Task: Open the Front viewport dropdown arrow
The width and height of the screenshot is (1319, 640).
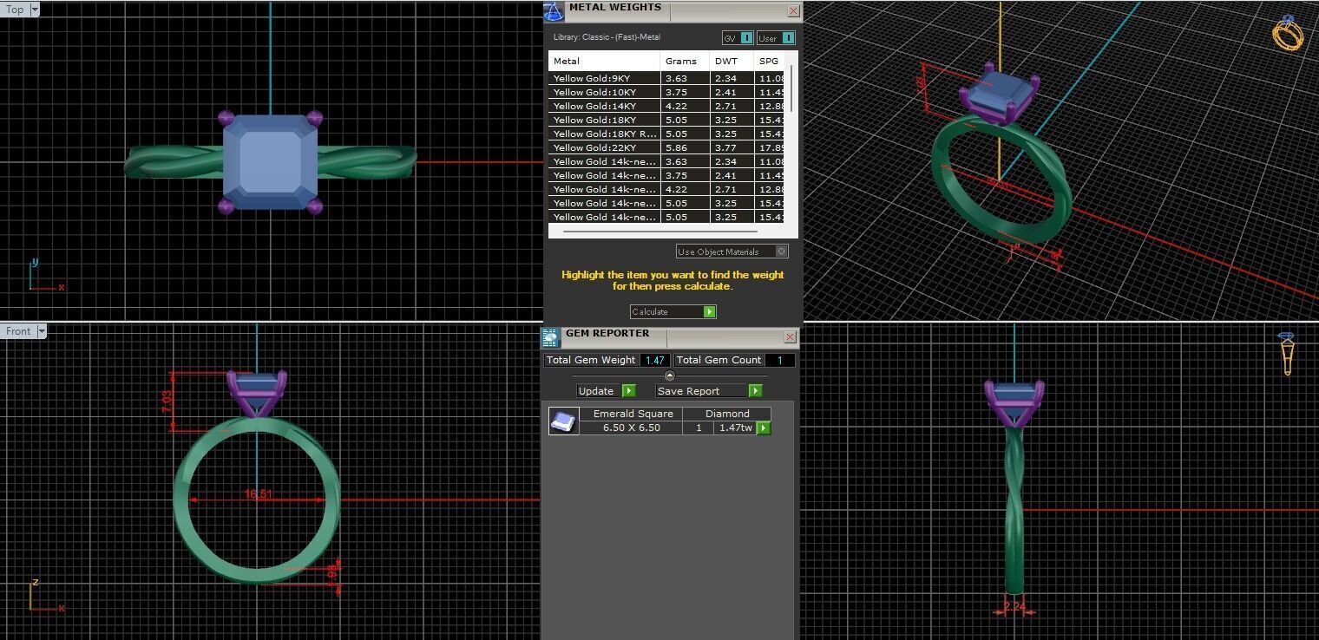Action: tap(41, 331)
